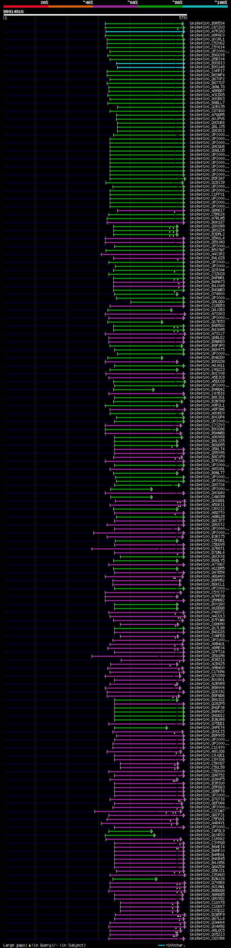Click the label UniRef100_B4KR45

[x=207, y=859]
